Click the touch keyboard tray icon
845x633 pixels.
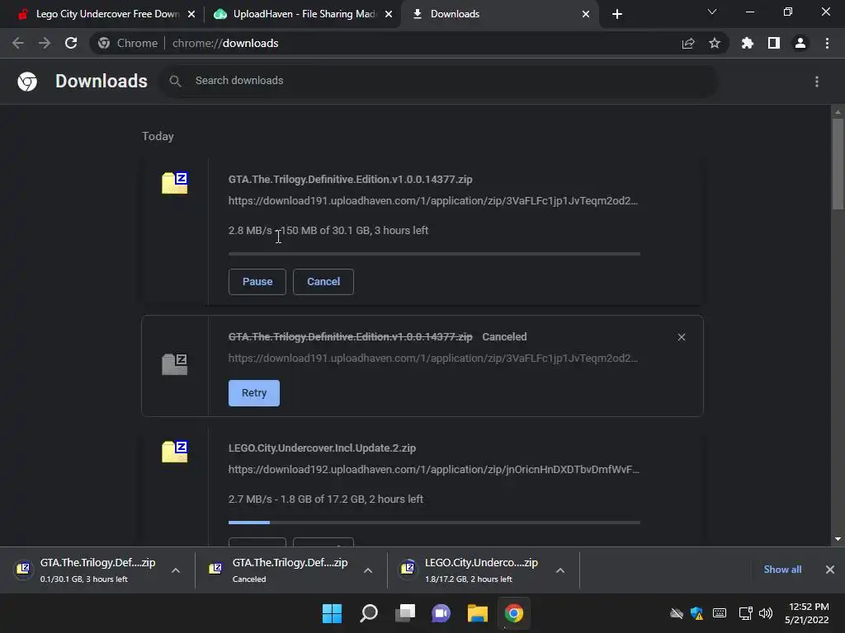[720, 613]
